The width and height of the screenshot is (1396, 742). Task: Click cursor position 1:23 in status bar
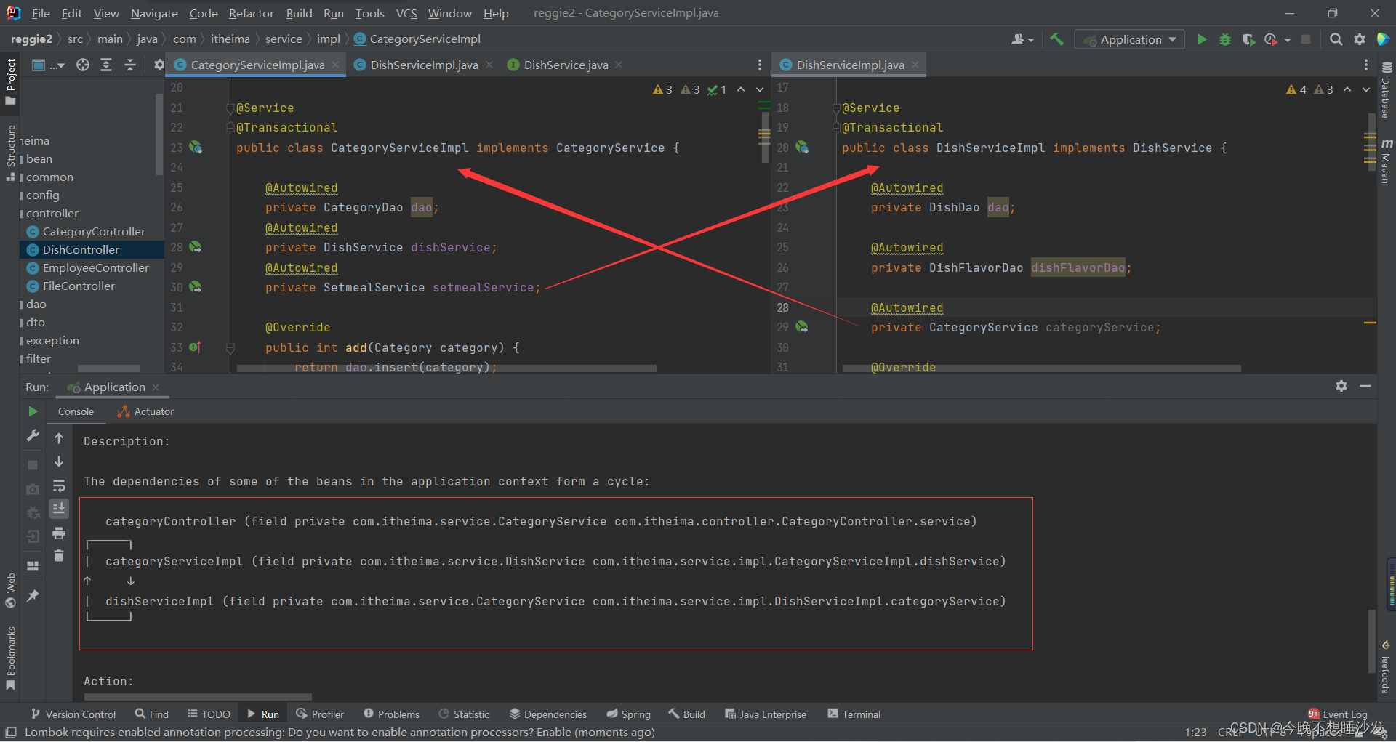[1195, 732]
